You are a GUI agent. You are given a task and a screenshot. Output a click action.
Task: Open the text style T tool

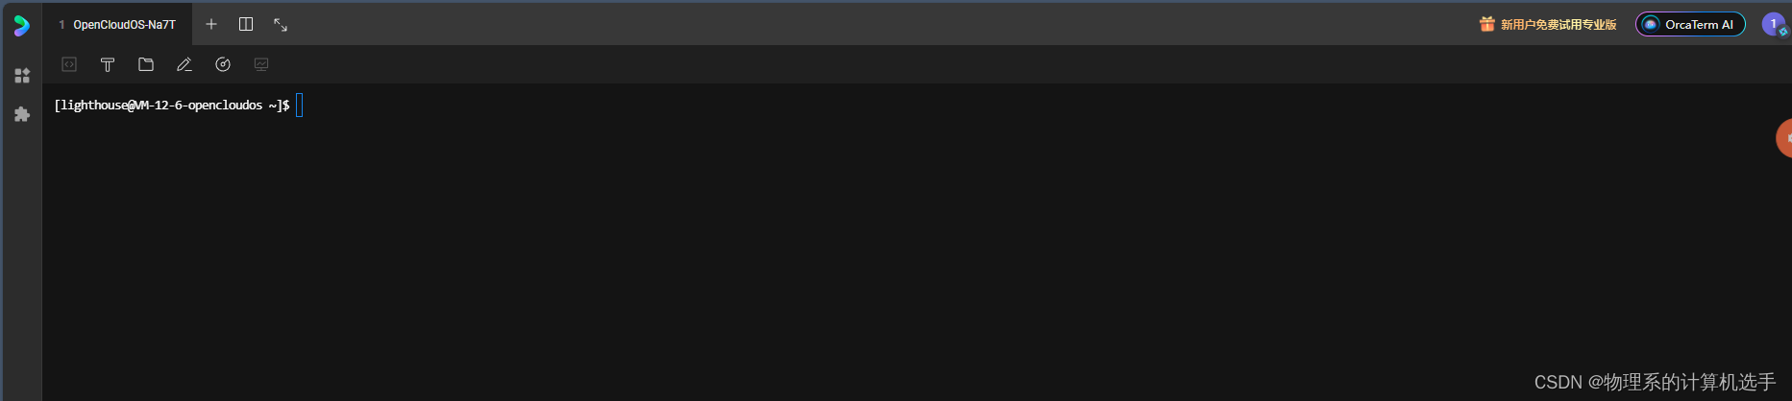click(108, 64)
